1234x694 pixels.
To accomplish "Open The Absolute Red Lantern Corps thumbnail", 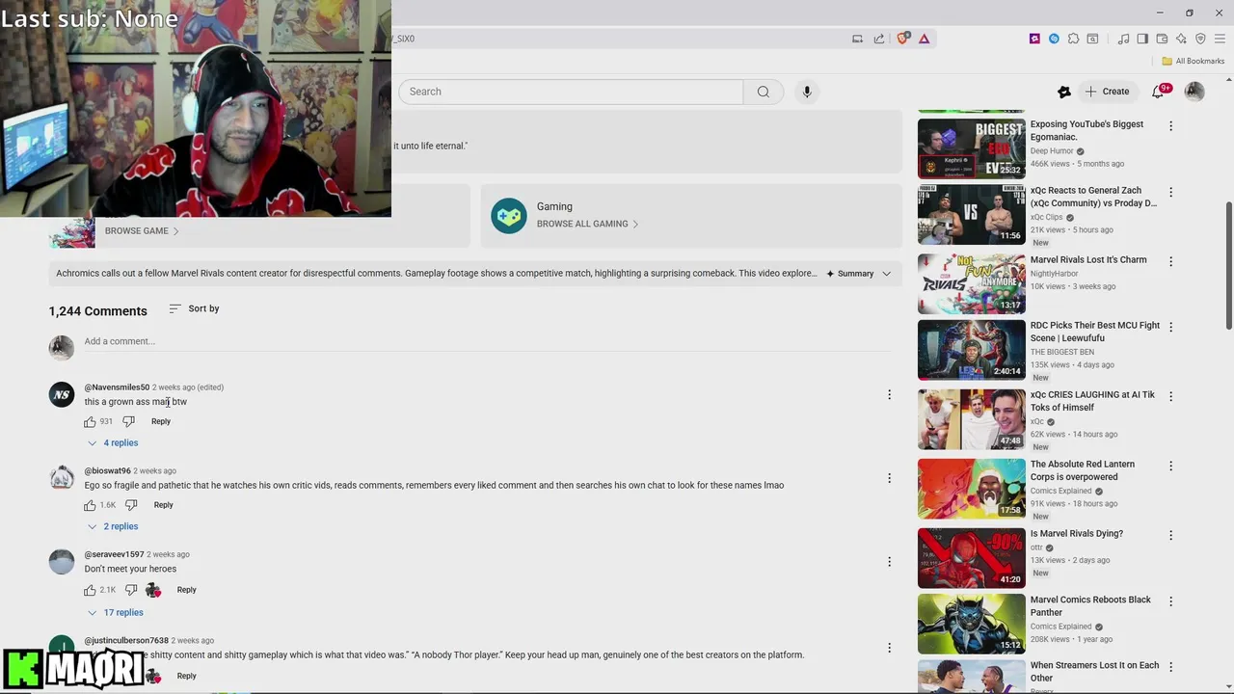I will coord(971,489).
